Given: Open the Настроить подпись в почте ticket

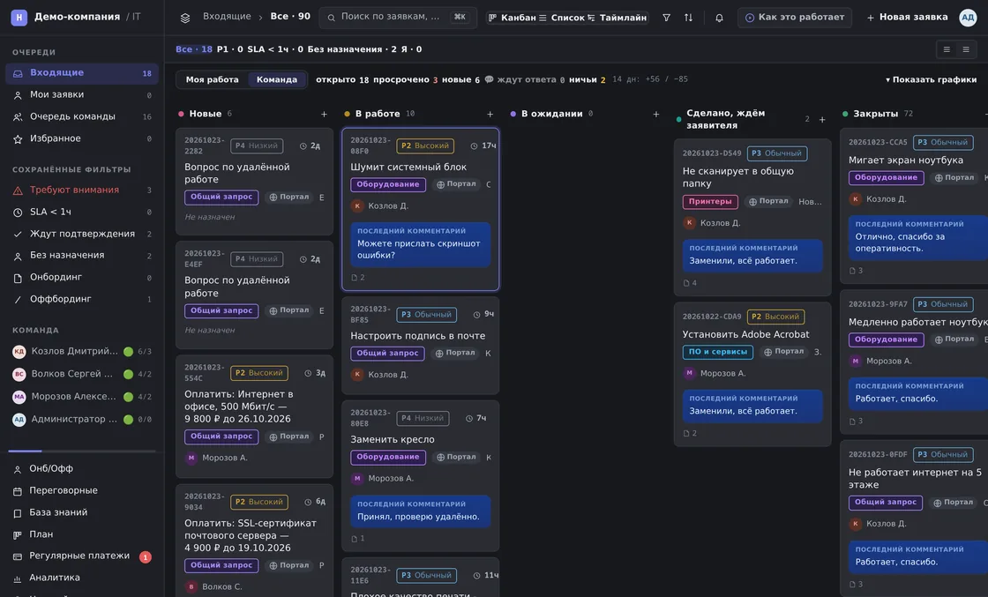Looking at the screenshot, I should [x=420, y=346].
